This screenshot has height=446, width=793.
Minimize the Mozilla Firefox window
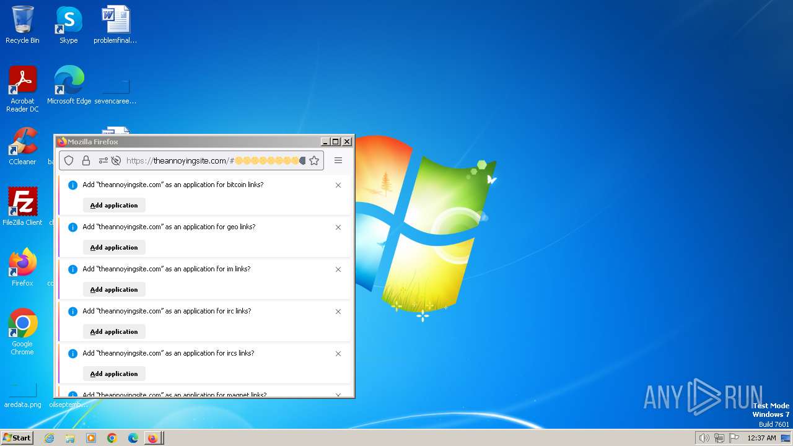pyautogui.click(x=325, y=142)
